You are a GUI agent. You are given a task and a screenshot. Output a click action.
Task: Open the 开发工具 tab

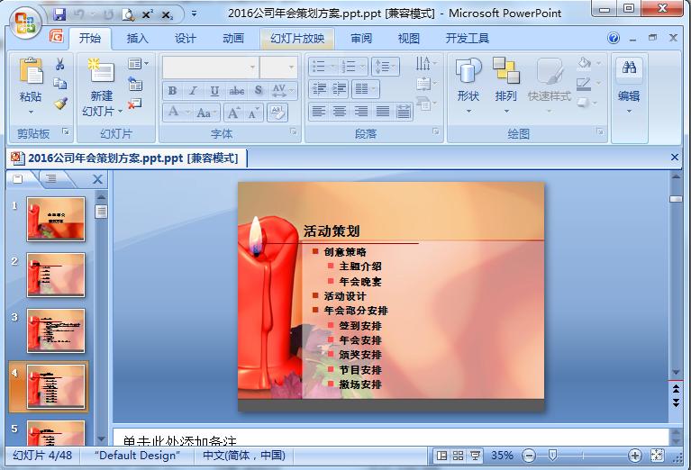(468, 39)
